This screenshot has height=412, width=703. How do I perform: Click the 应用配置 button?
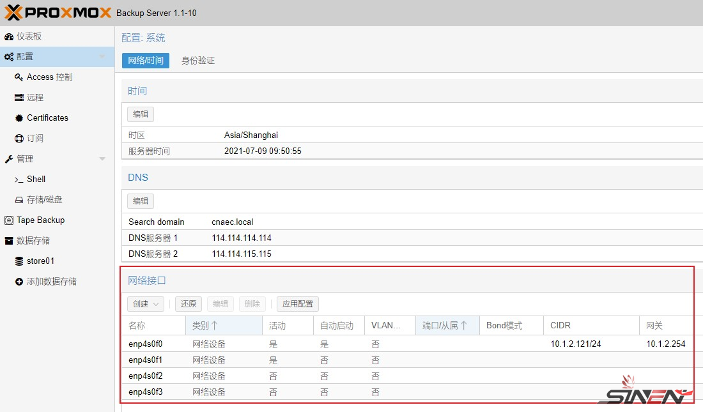click(298, 304)
